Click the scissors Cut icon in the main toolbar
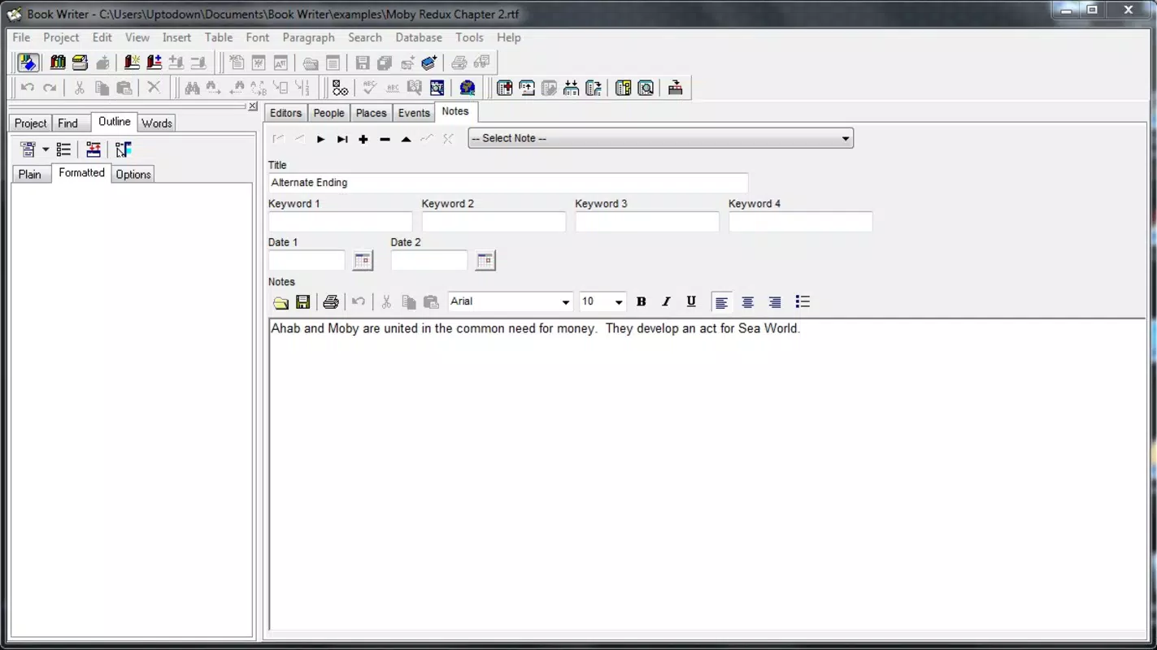 79,88
